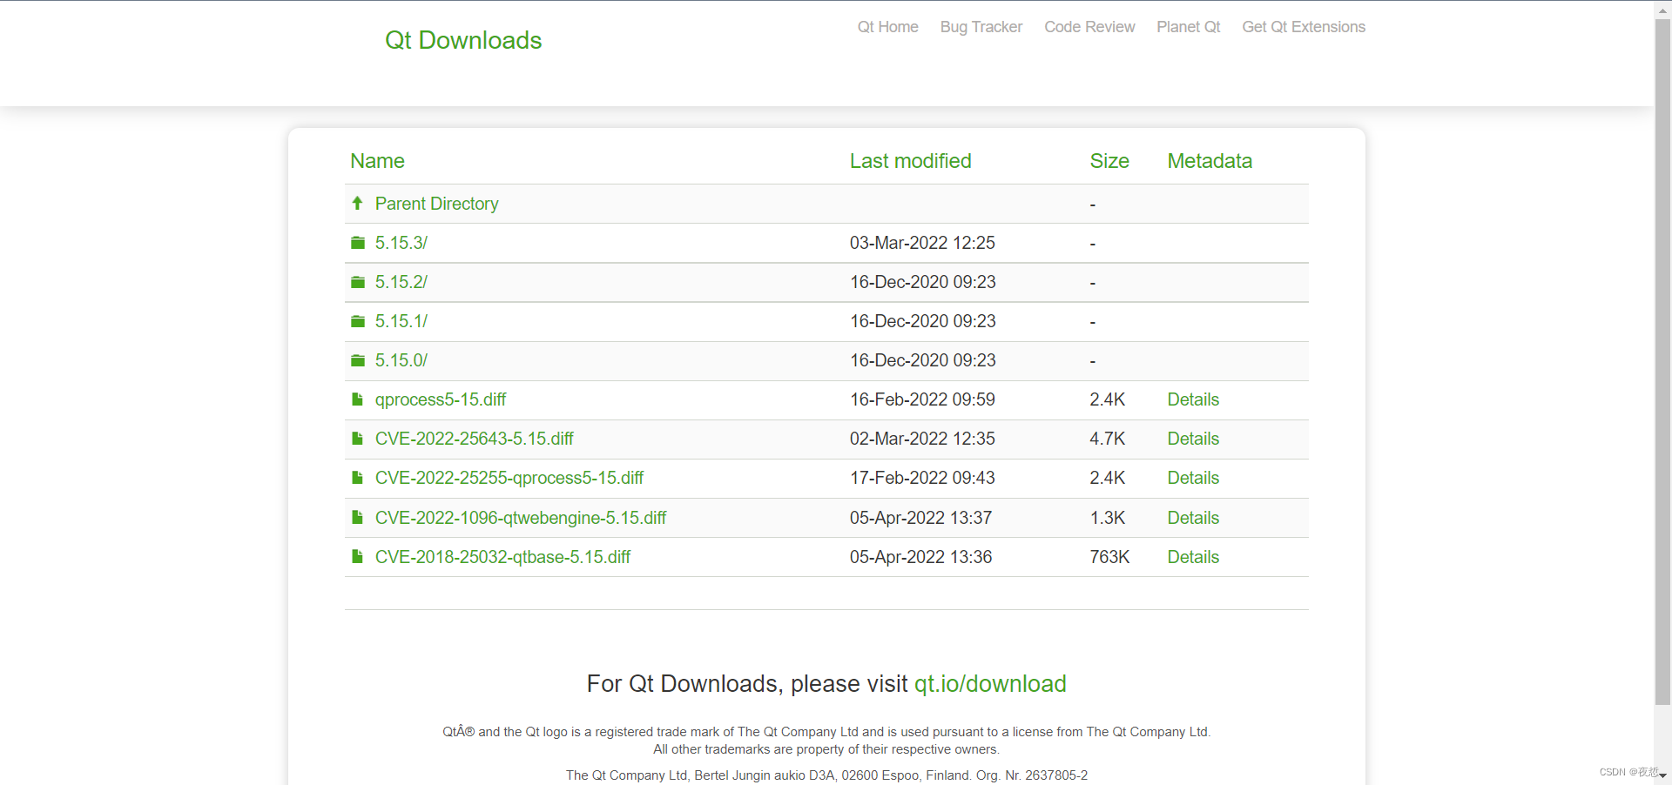Visit the qt.io/download link
The height and width of the screenshot is (785, 1672).
coord(989,684)
